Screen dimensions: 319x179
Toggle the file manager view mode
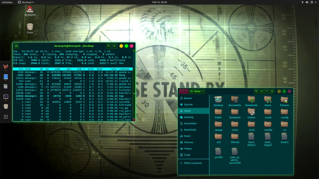pos(262,91)
